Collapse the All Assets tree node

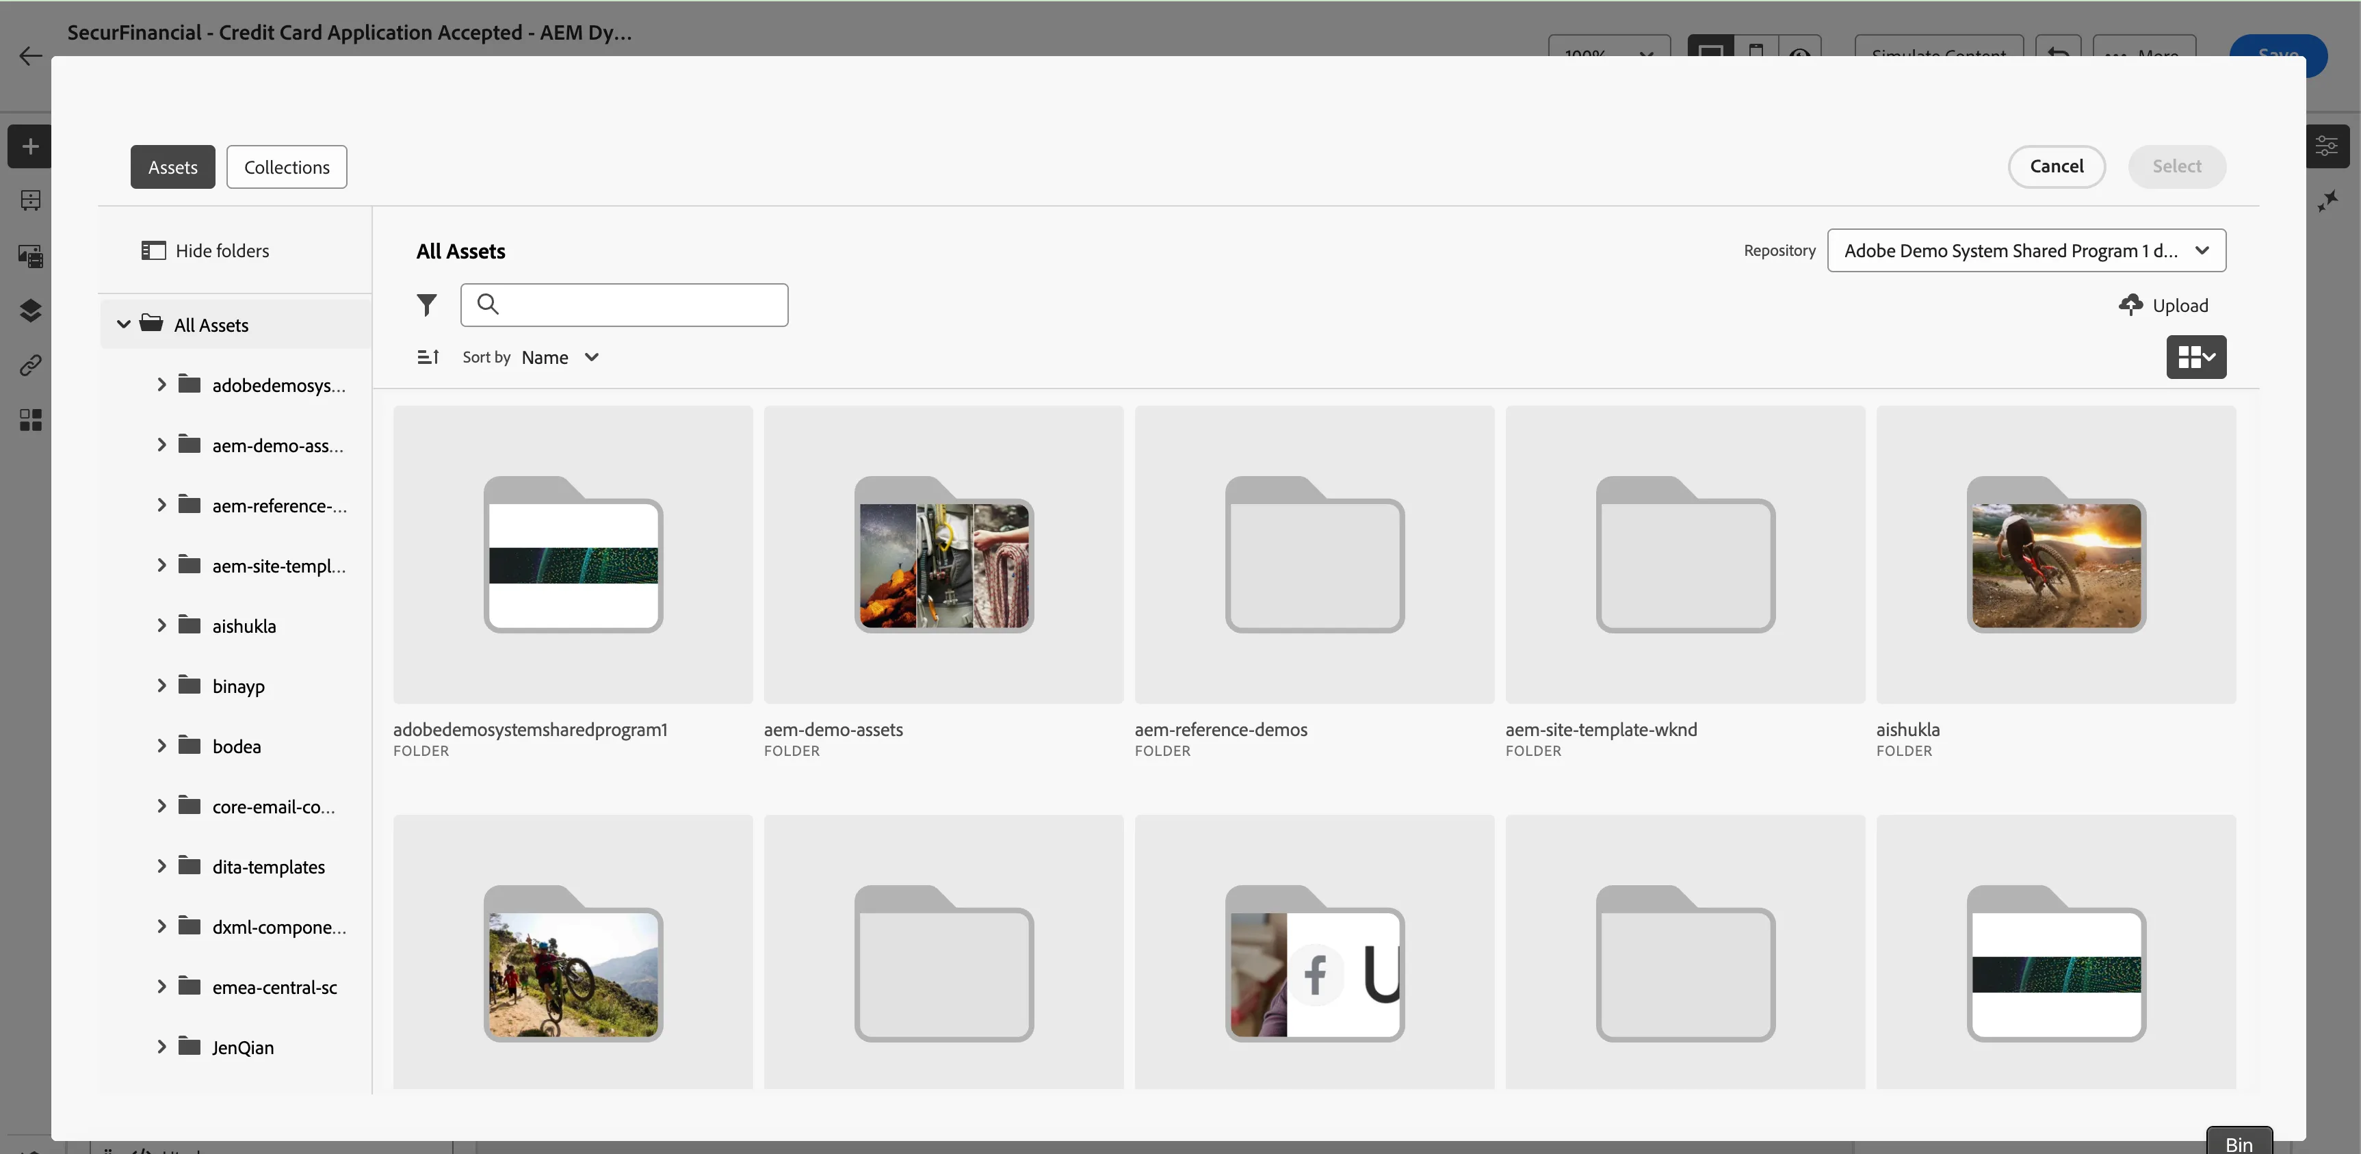click(124, 324)
